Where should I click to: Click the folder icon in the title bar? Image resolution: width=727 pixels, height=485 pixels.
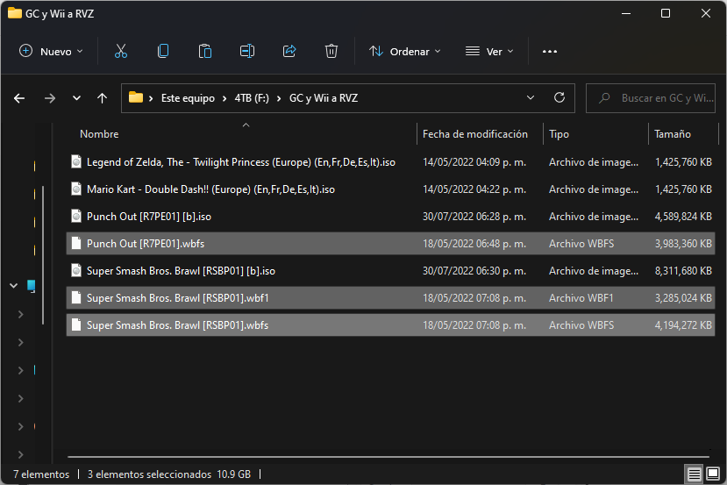(x=15, y=13)
